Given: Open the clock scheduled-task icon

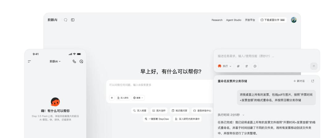Looking at the screenshot, I should click(255, 66).
